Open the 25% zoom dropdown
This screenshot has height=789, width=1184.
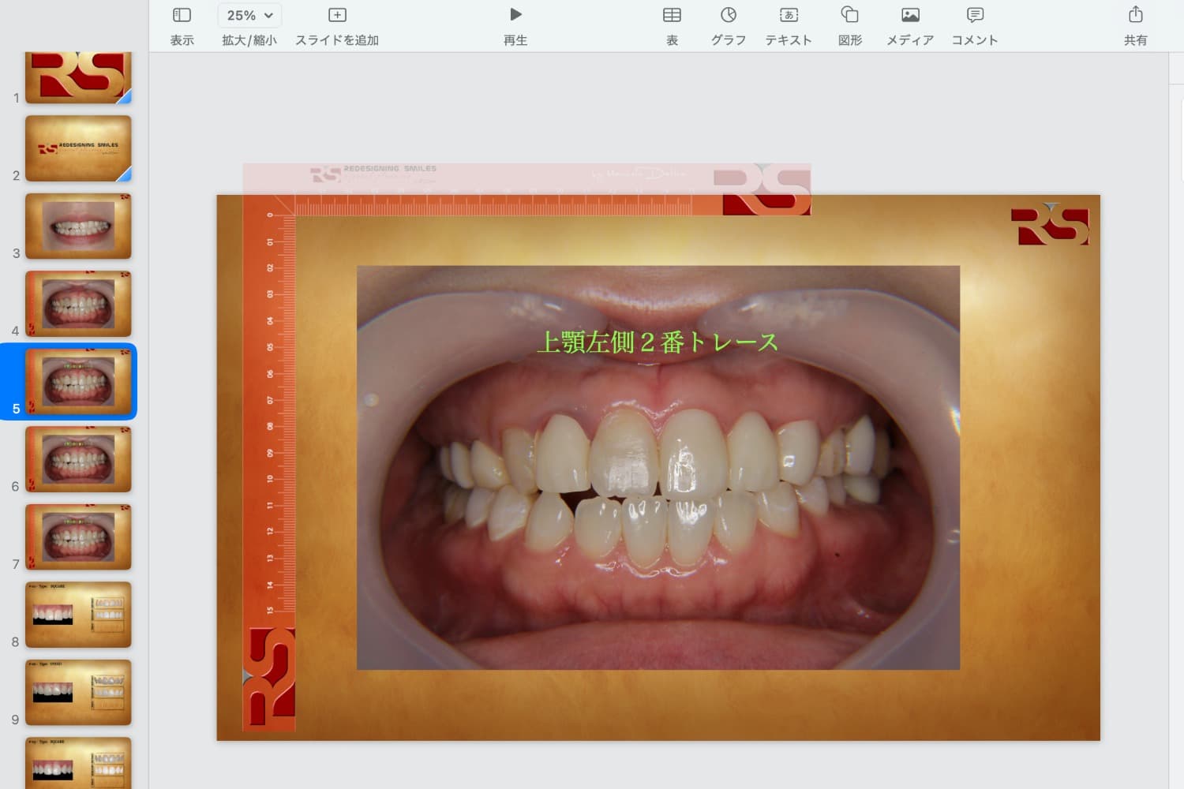pyautogui.click(x=249, y=15)
